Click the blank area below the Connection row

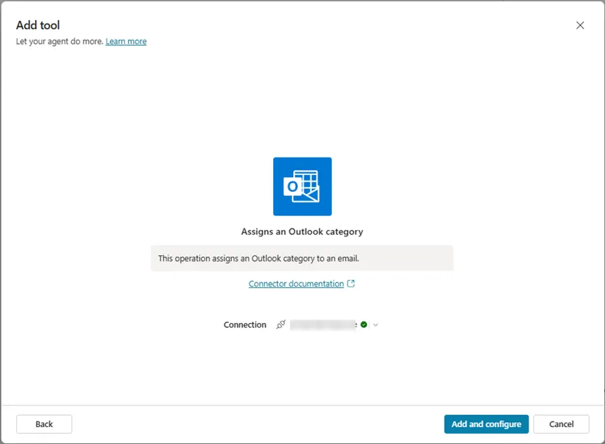302,368
